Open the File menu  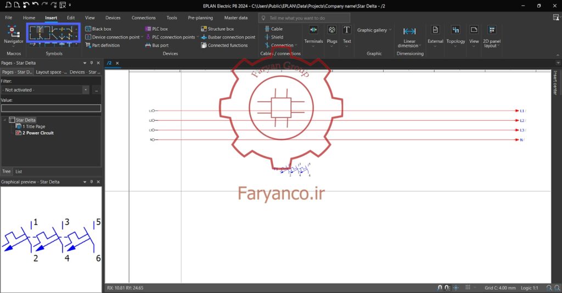[x=9, y=18]
